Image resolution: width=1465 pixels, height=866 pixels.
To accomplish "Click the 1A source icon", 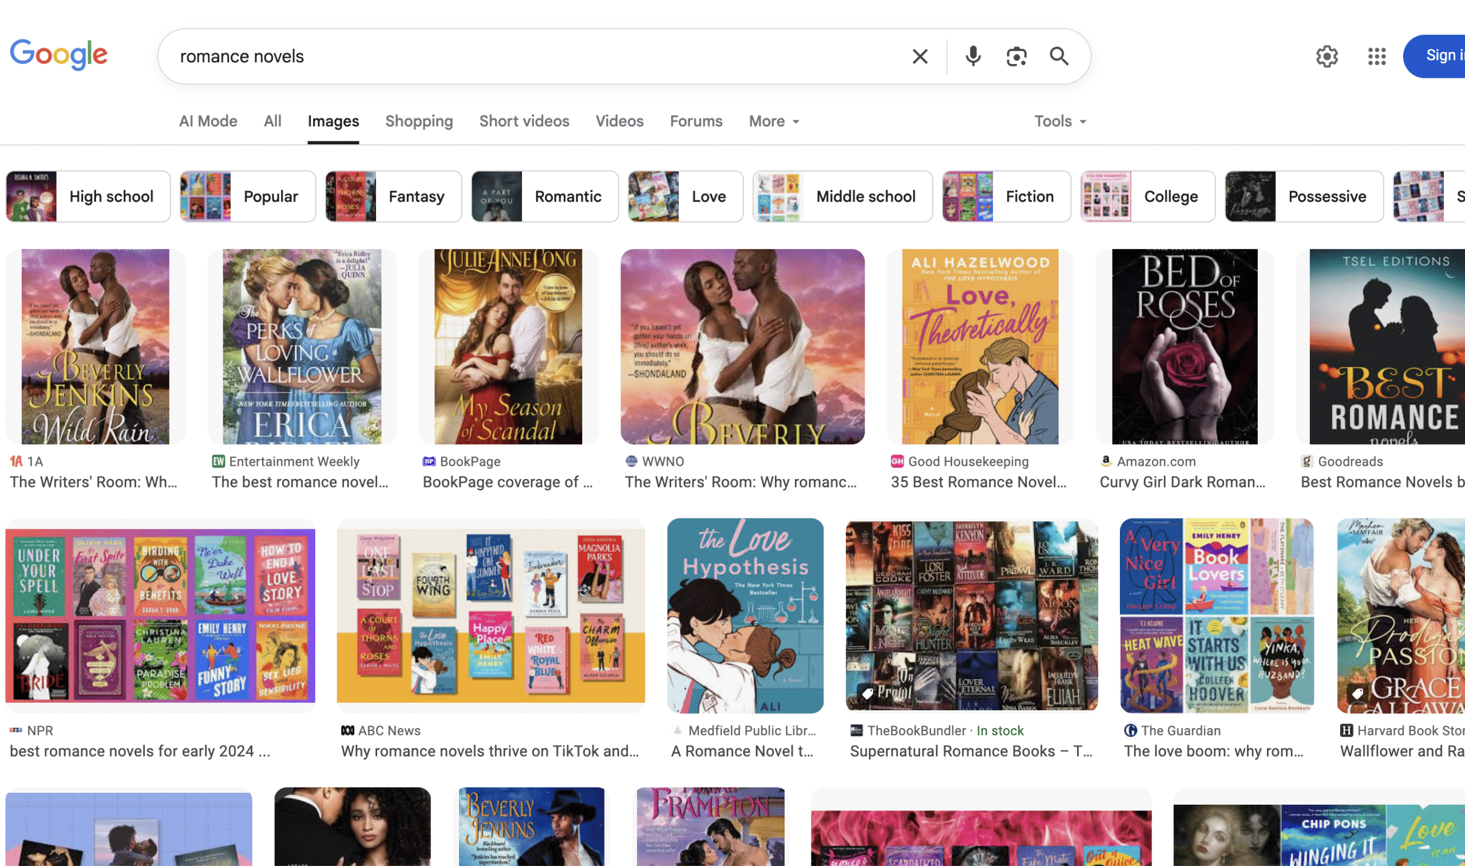I will [17, 461].
